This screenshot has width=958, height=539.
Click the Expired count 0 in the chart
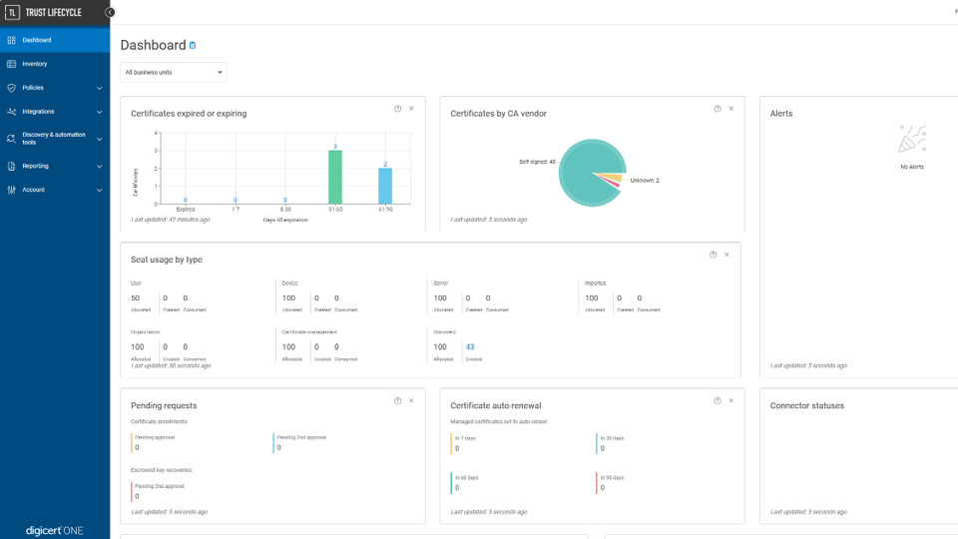click(x=186, y=200)
